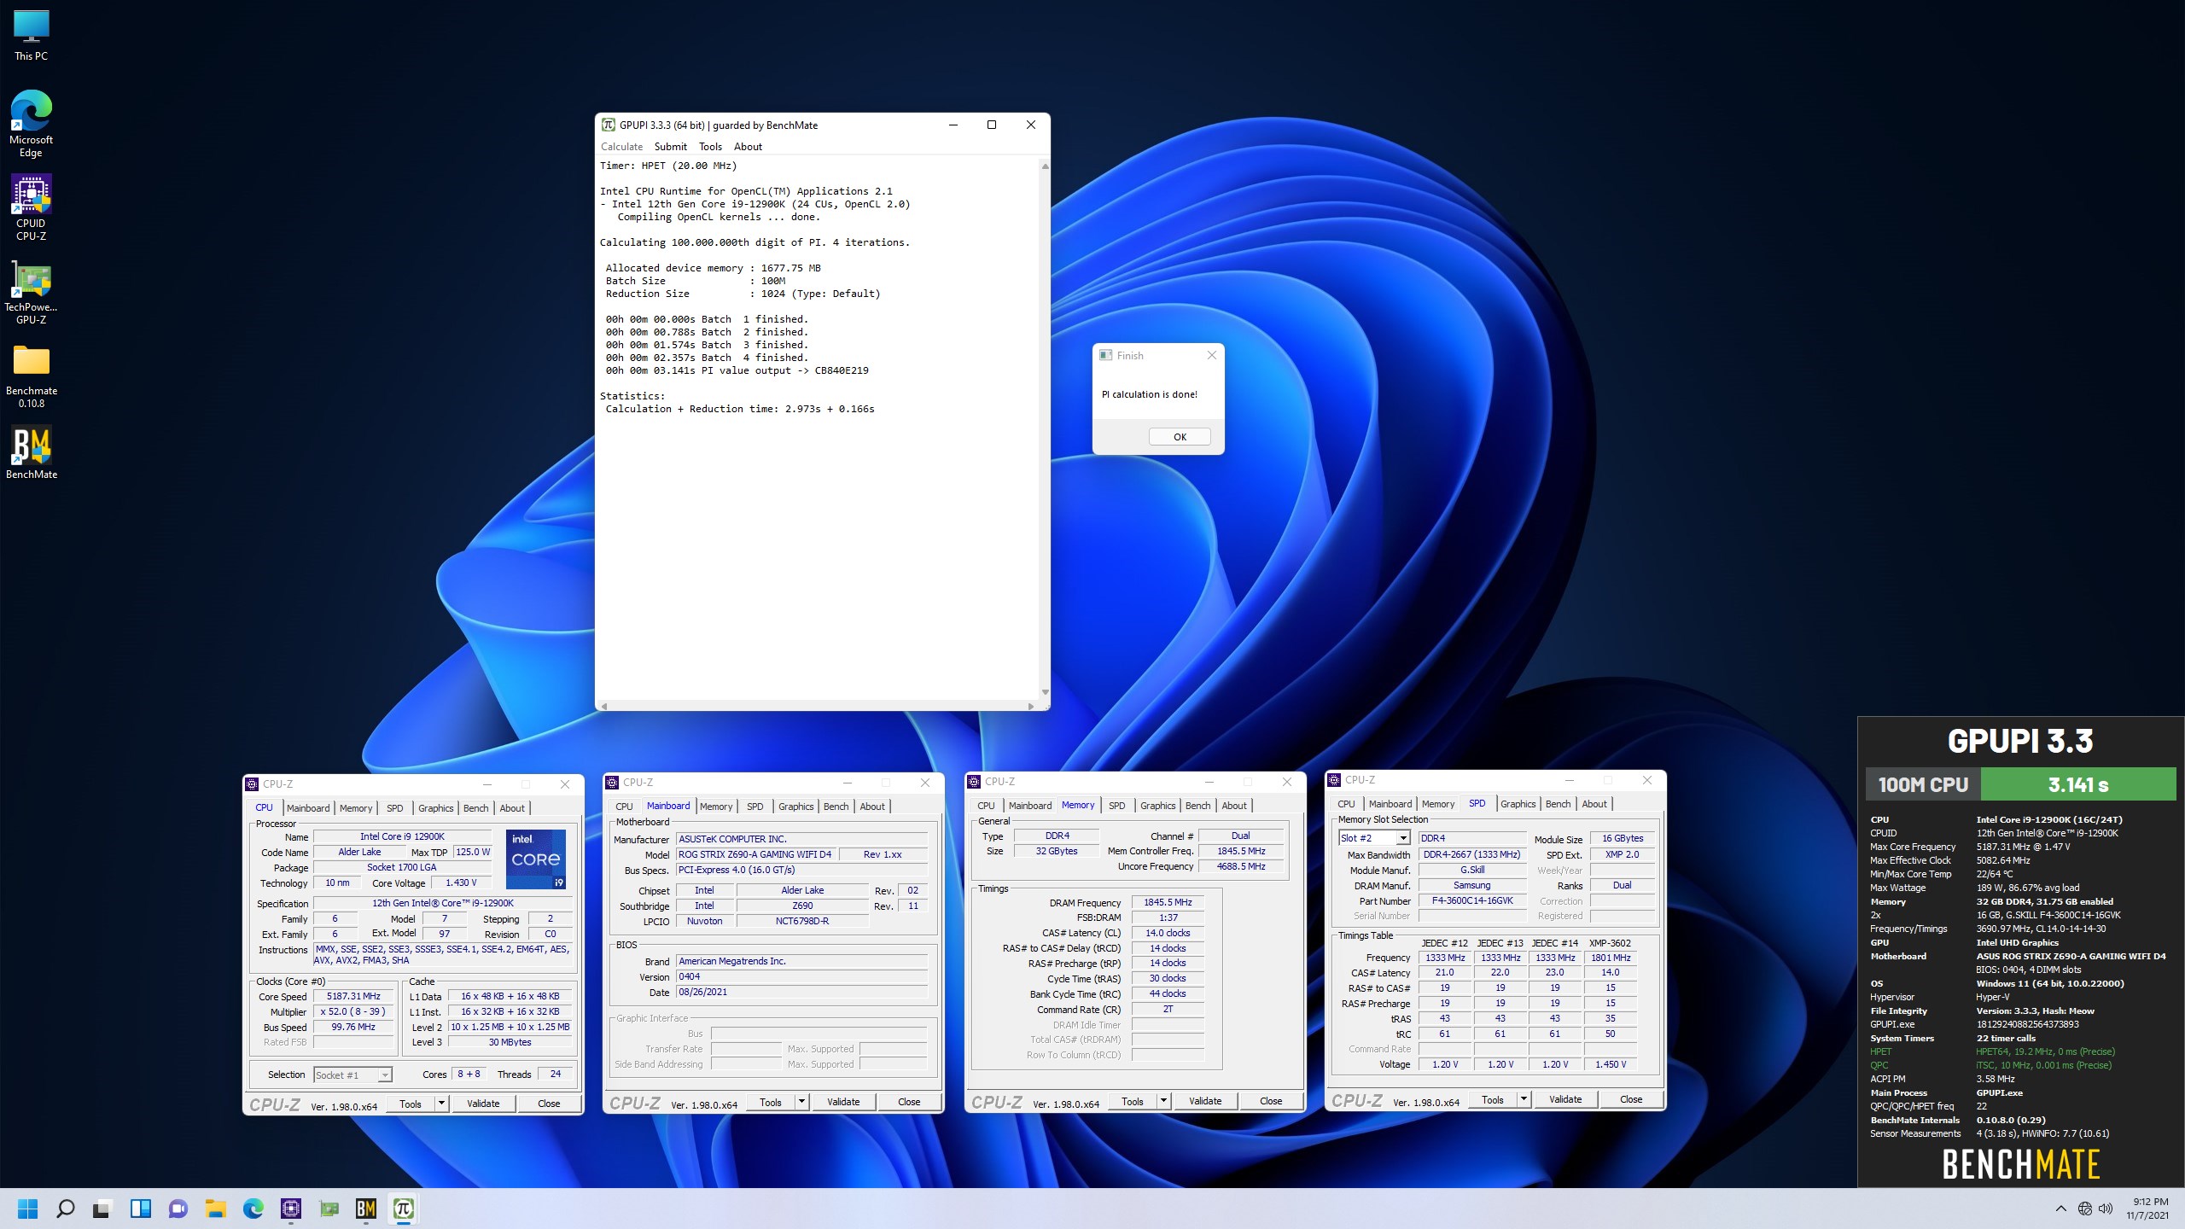Select About tab in Mainboard window
The height and width of the screenshot is (1229, 2185).
(x=872, y=807)
